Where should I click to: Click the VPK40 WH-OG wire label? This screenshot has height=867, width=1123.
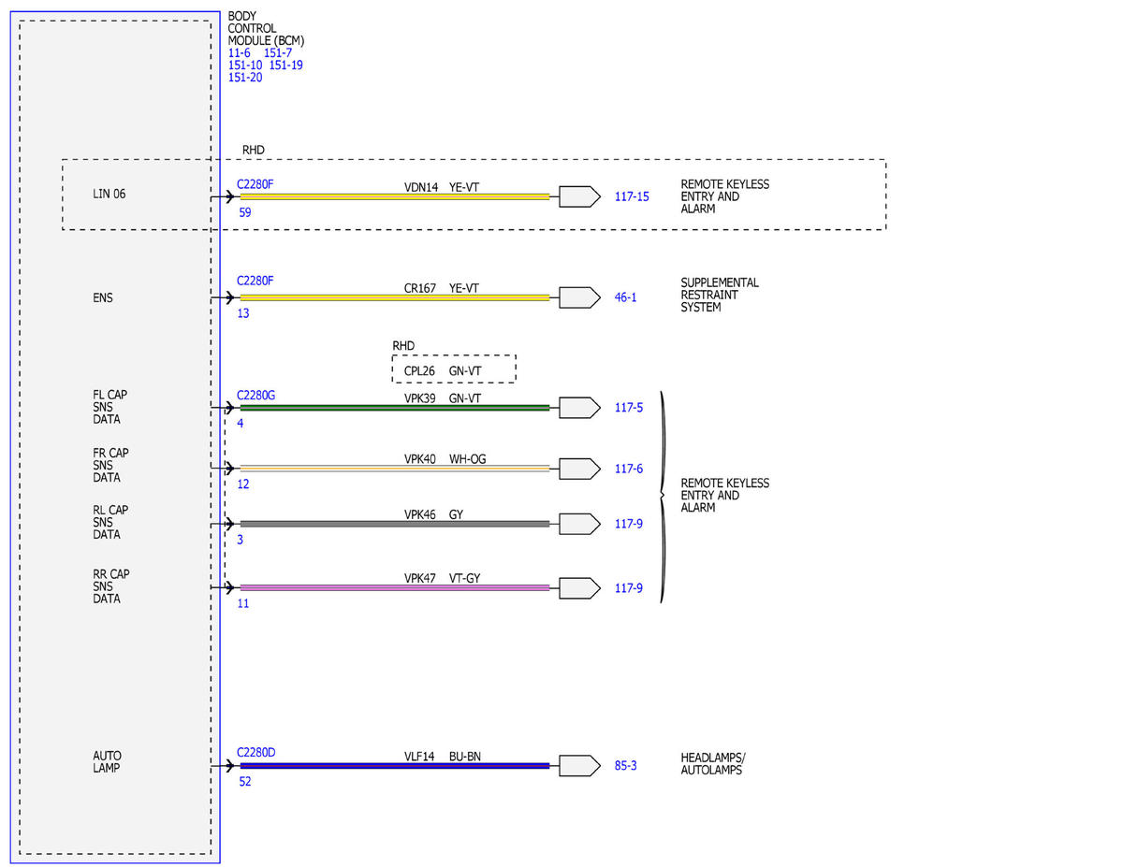pyautogui.click(x=445, y=458)
